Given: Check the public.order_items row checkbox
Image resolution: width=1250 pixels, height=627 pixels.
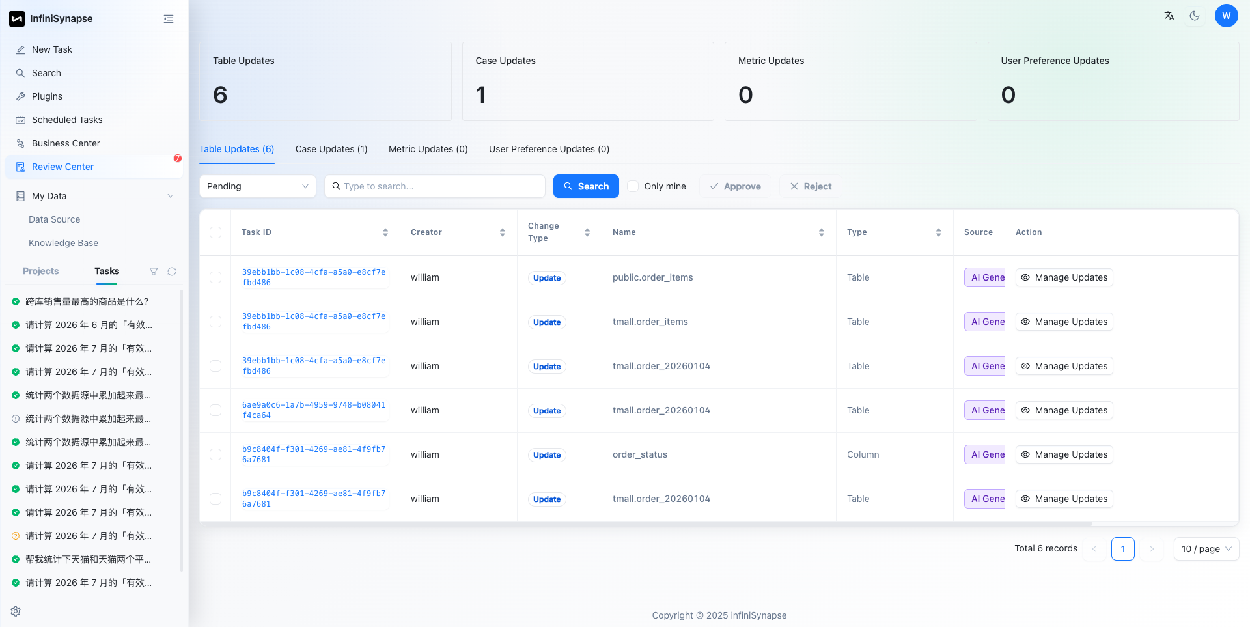Looking at the screenshot, I should (x=215, y=277).
